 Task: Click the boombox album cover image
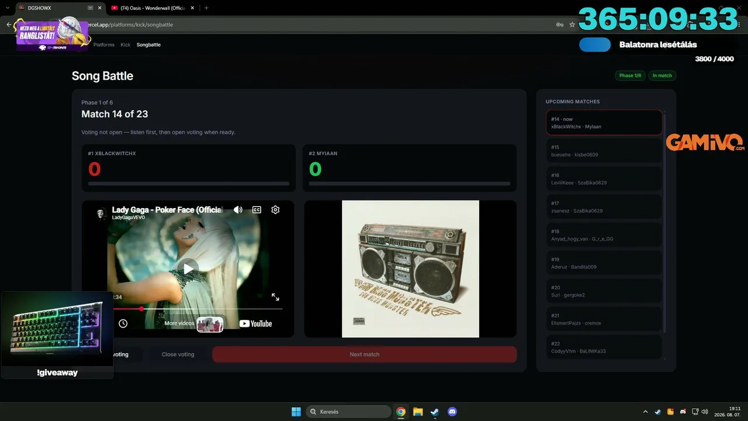410,269
